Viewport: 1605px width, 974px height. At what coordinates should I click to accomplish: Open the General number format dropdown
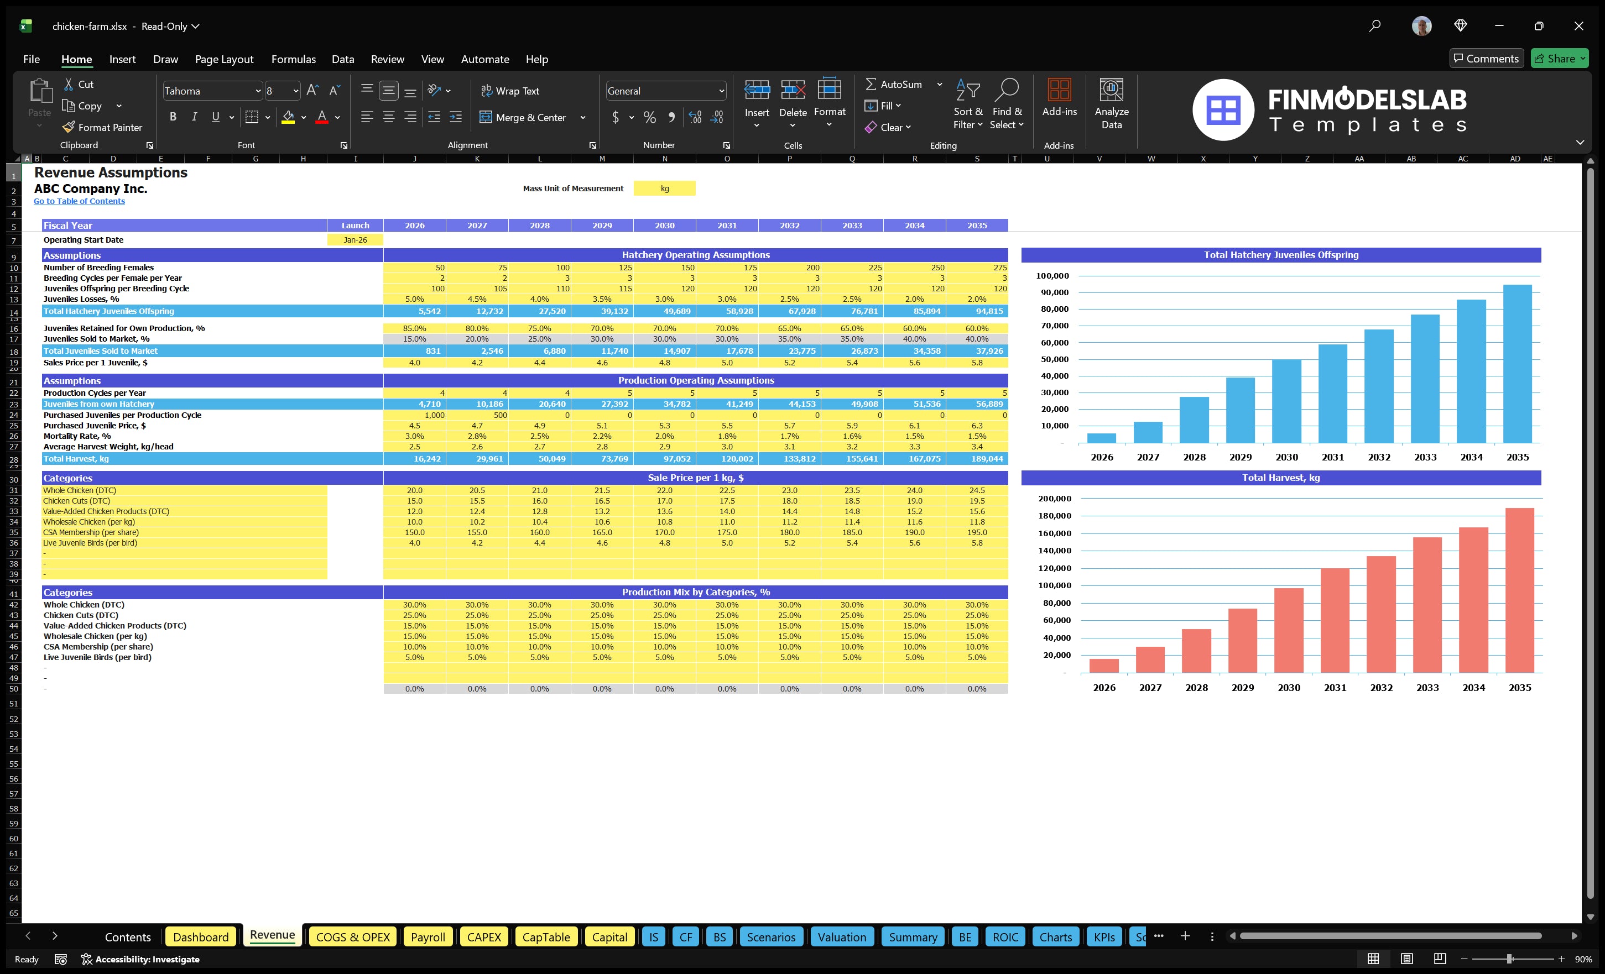721,91
